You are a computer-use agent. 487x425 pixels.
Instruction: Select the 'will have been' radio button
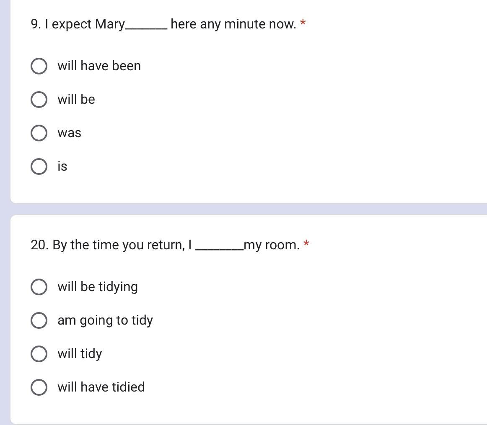39,66
